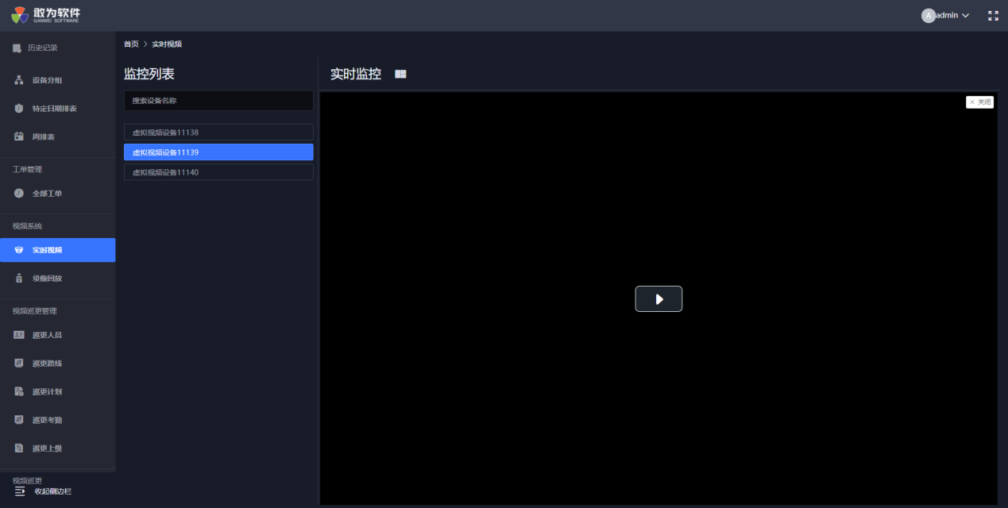Click the 巡更考勤 icon
Image resolution: width=1008 pixels, height=508 pixels.
(19, 420)
